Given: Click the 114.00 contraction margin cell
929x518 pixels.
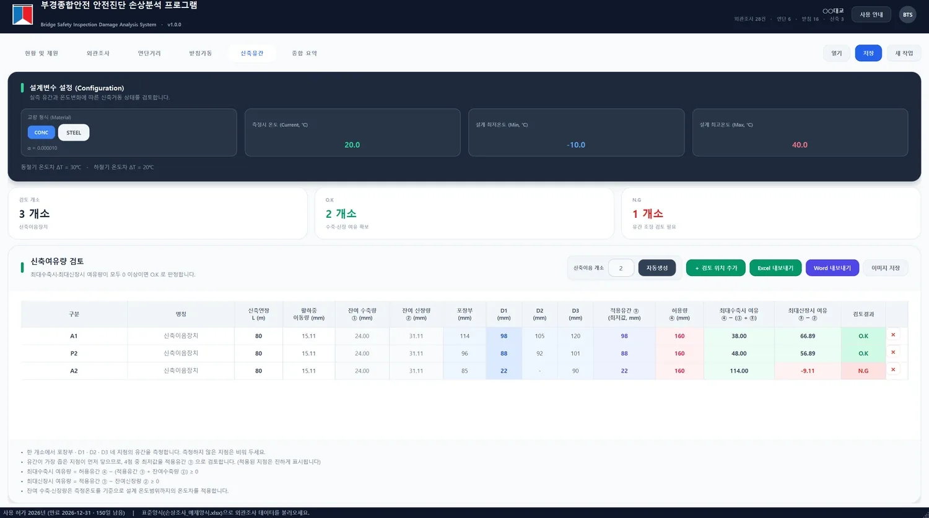Looking at the screenshot, I should coord(739,371).
